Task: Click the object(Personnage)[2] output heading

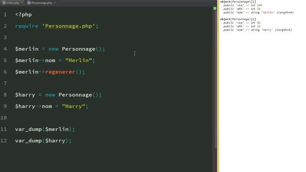Action: [238, 19]
